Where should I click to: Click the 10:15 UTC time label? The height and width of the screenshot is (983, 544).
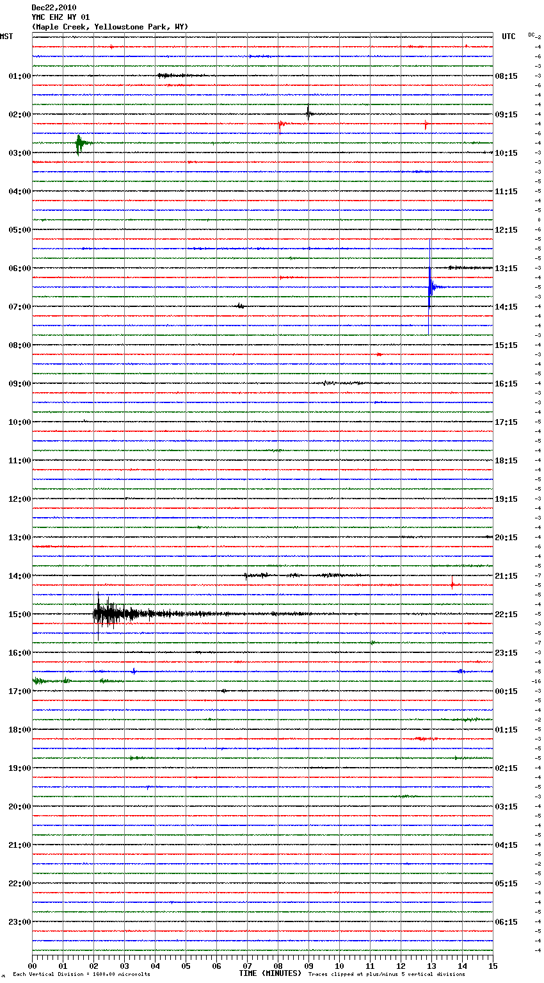(506, 153)
